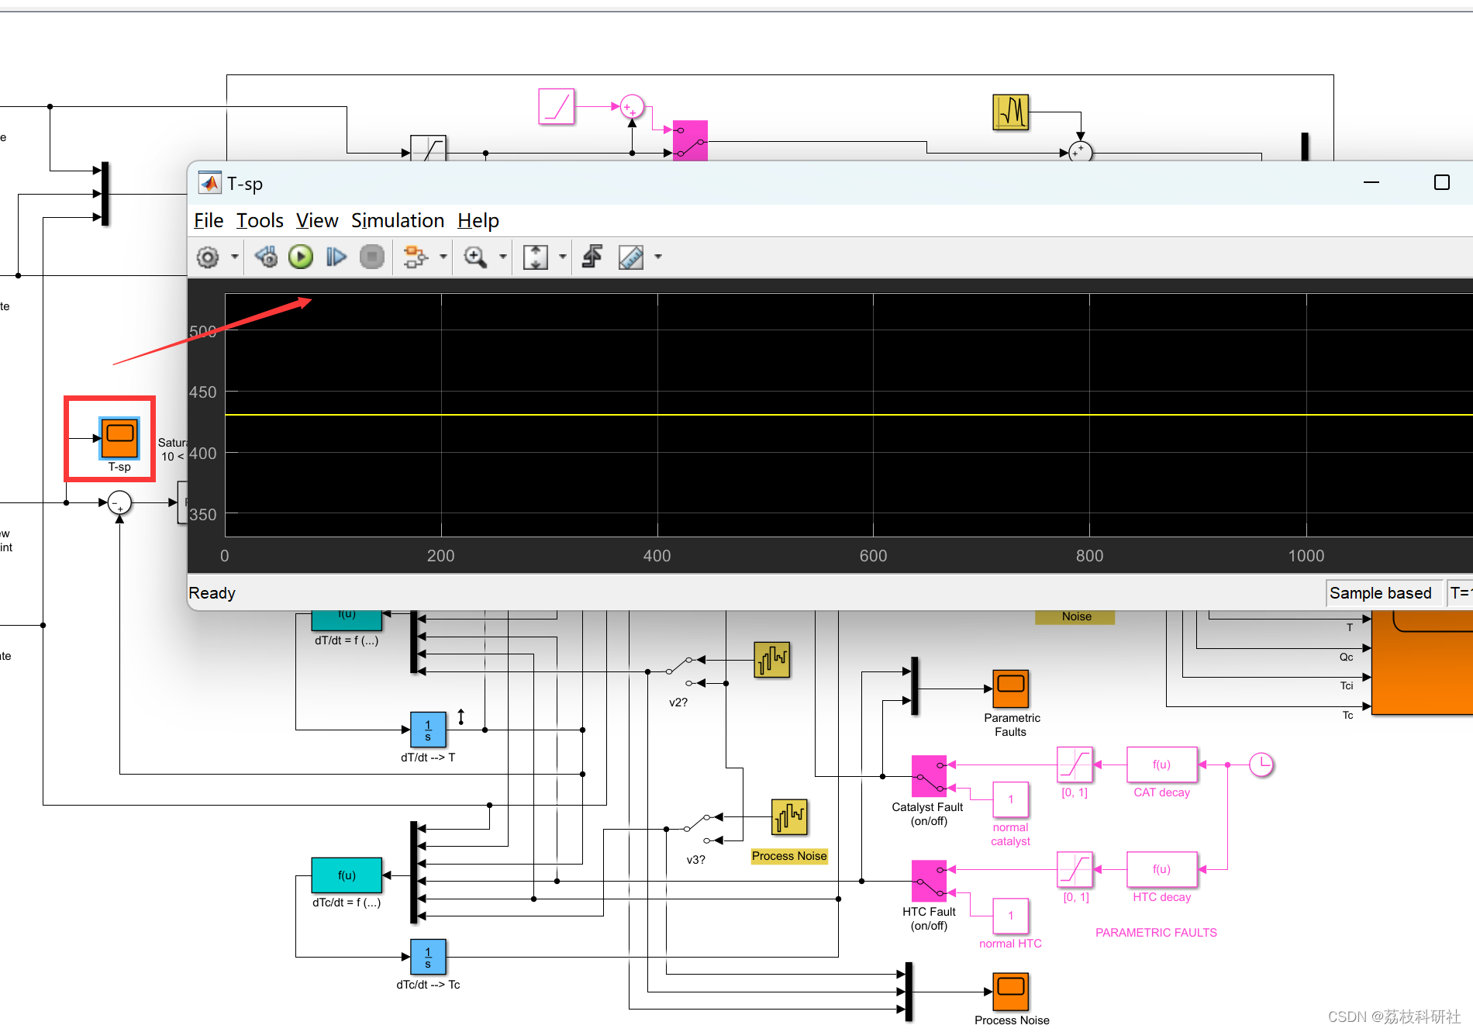Toggle the Catalyst Fault on/off switch block
Image resolution: width=1473 pixels, height=1032 pixels.
pos(929,776)
